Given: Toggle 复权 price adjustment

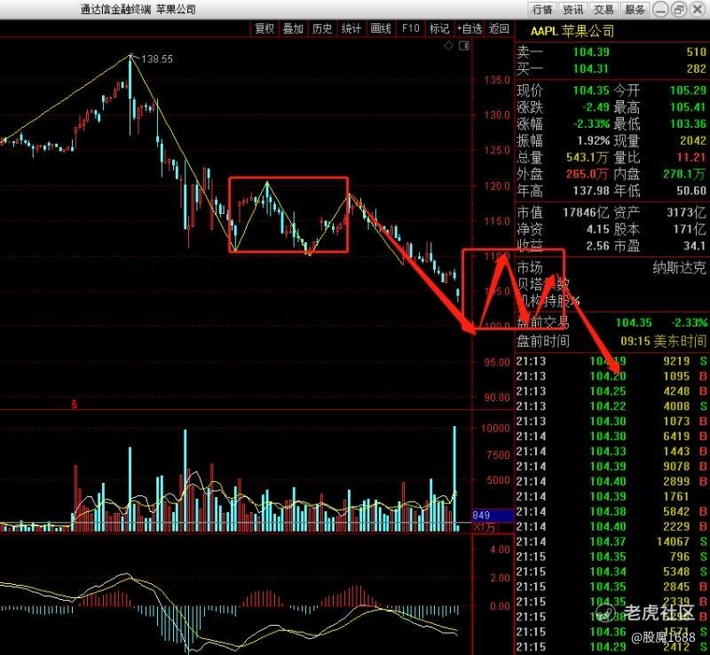Looking at the screenshot, I should (x=264, y=28).
